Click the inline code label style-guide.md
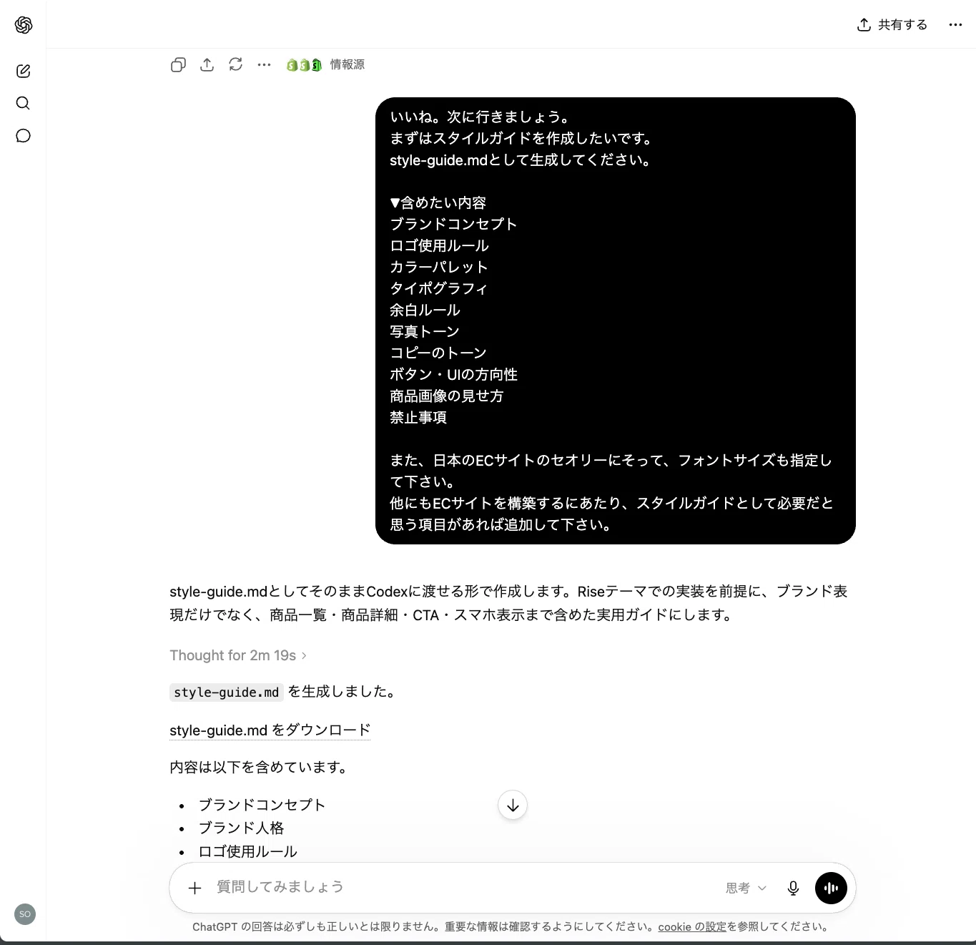Screen dimensions: 976x945 coord(226,692)
